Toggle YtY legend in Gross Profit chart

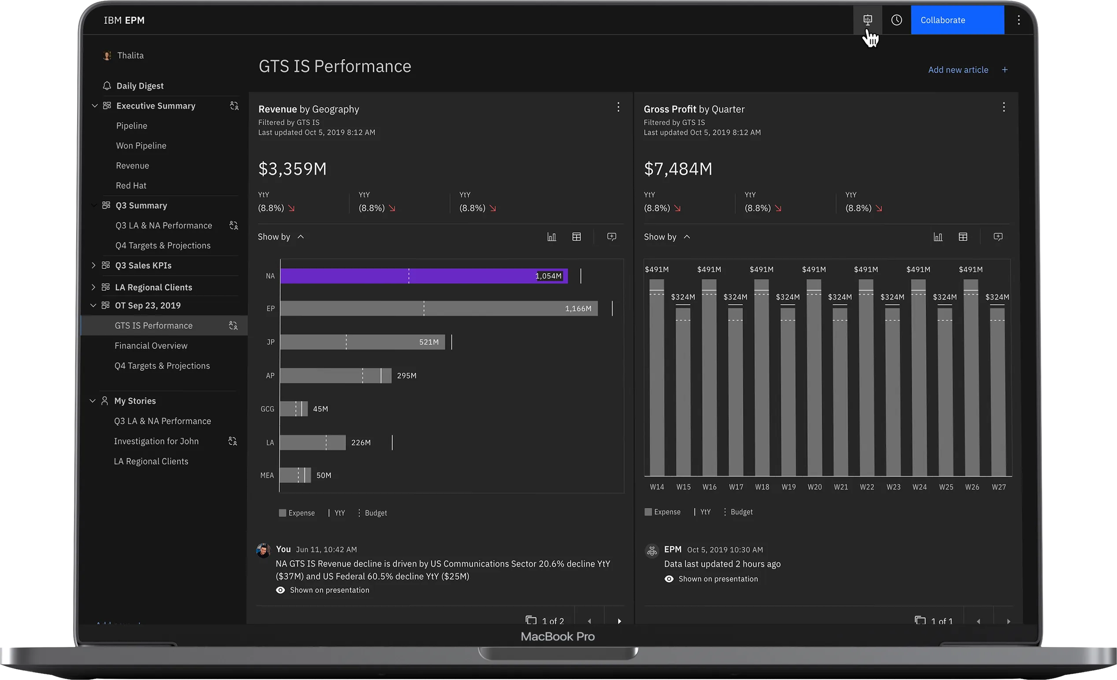point(702,512)
